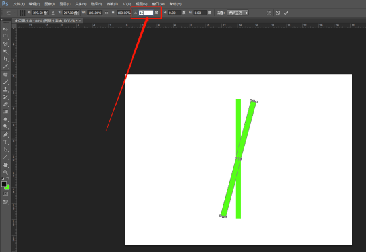Select the Path Selection tool
The height and width of the screenshot is (252, 367).
click(x=5, y=149)
